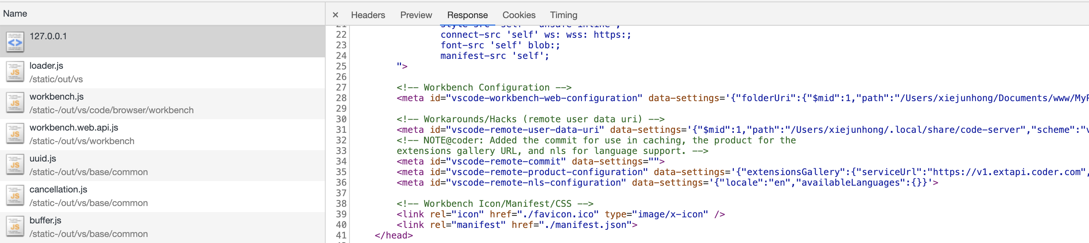This screenshot has height=243, width=1089.
Task: Open the Cookies tab
Action: [x=519, y=15]
